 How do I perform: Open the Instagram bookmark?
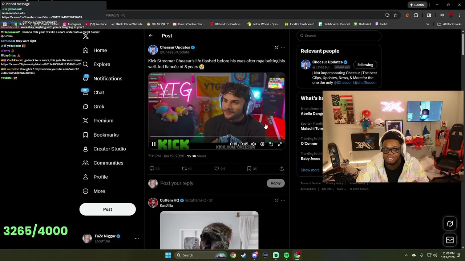click(72, 24)
